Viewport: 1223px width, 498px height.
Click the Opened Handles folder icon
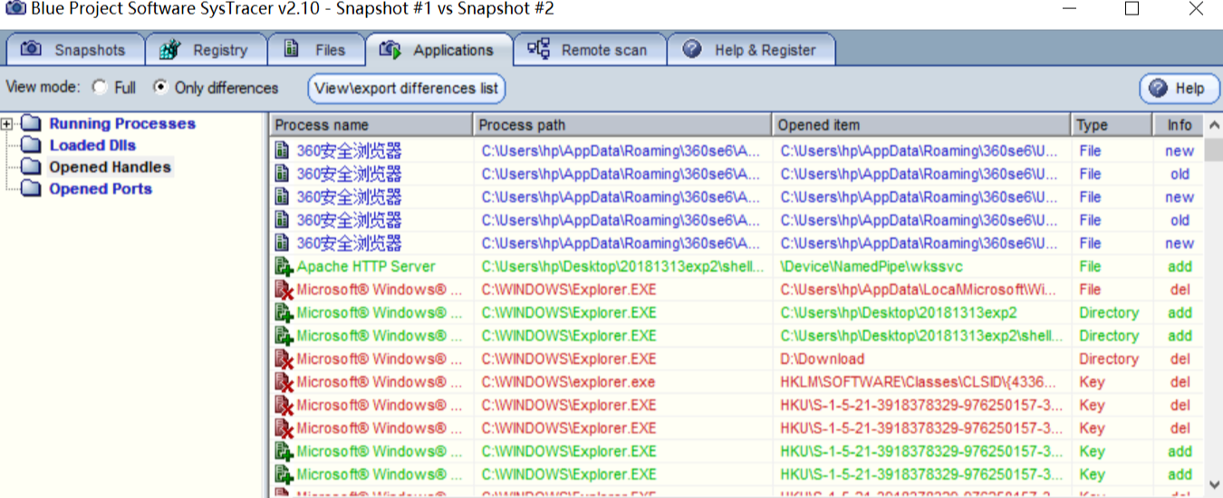32,167
